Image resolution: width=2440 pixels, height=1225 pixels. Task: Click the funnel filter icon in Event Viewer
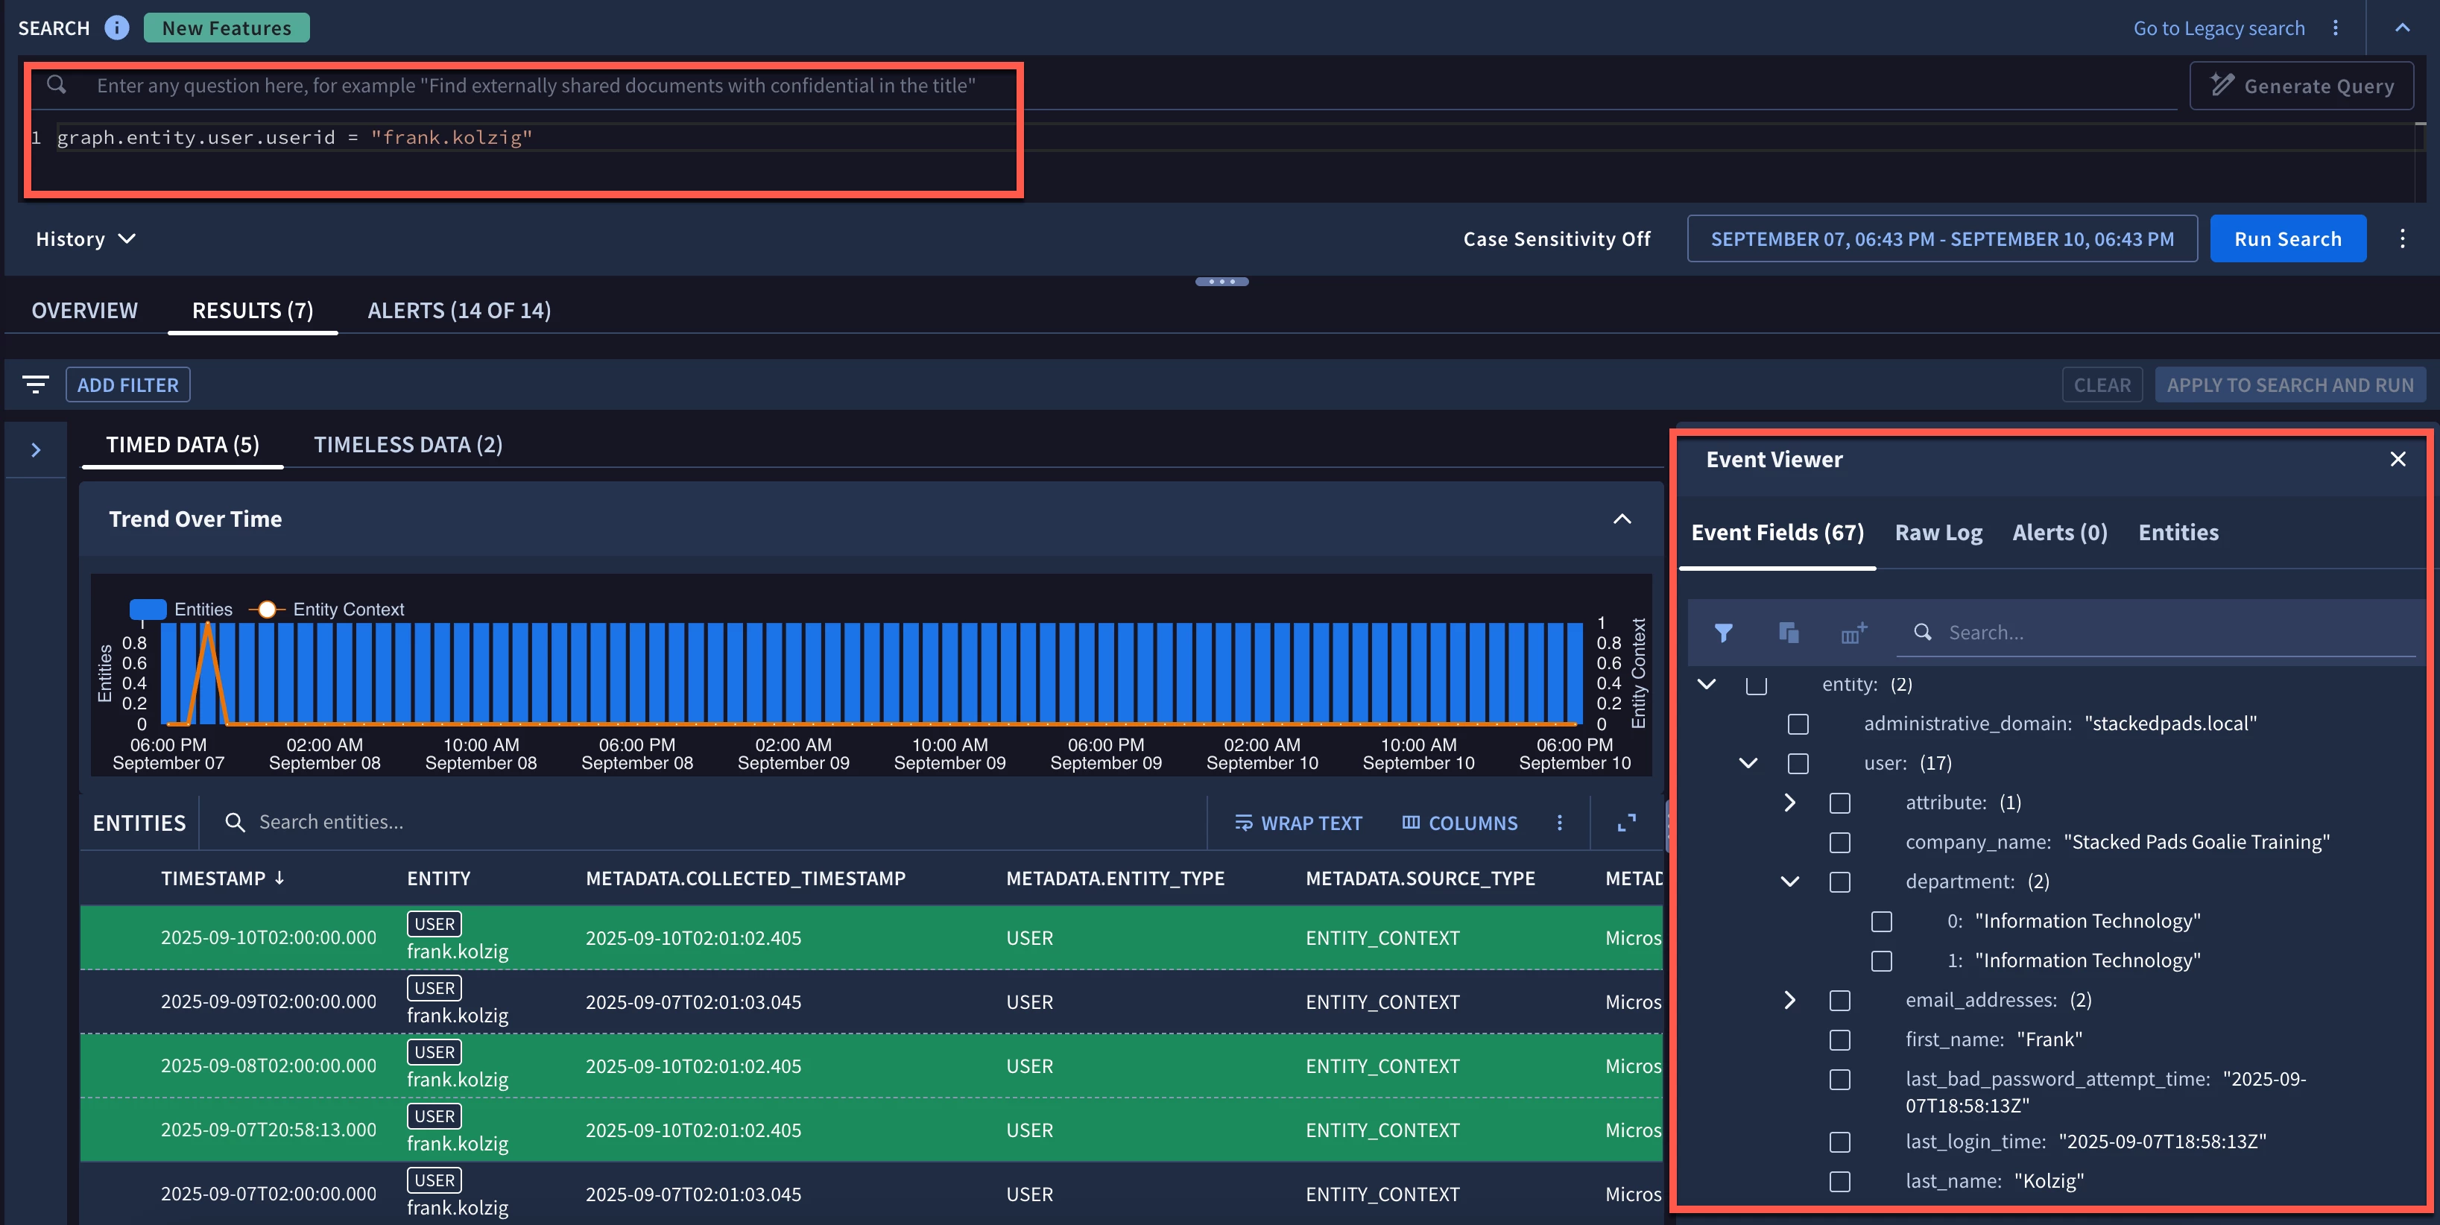tap(1723, 633)
